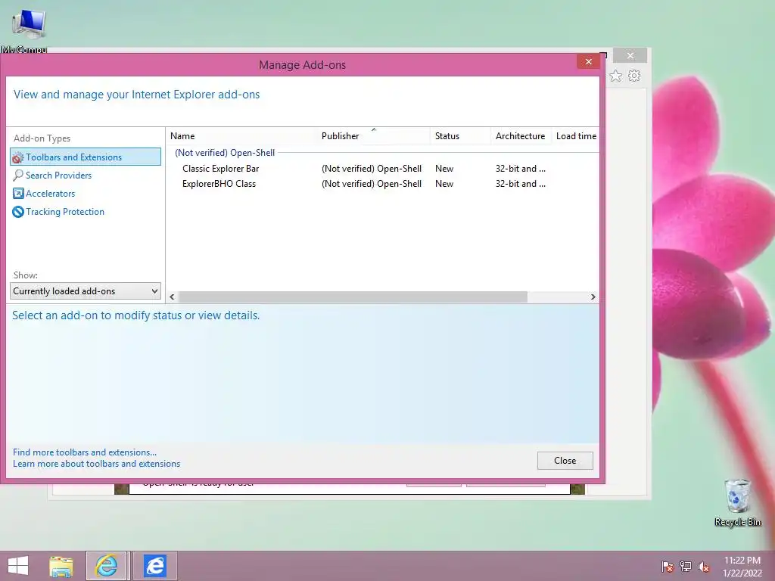Switch to Internet Explorer taskbar window
This screenshot has height=581, width=775.
107,566
